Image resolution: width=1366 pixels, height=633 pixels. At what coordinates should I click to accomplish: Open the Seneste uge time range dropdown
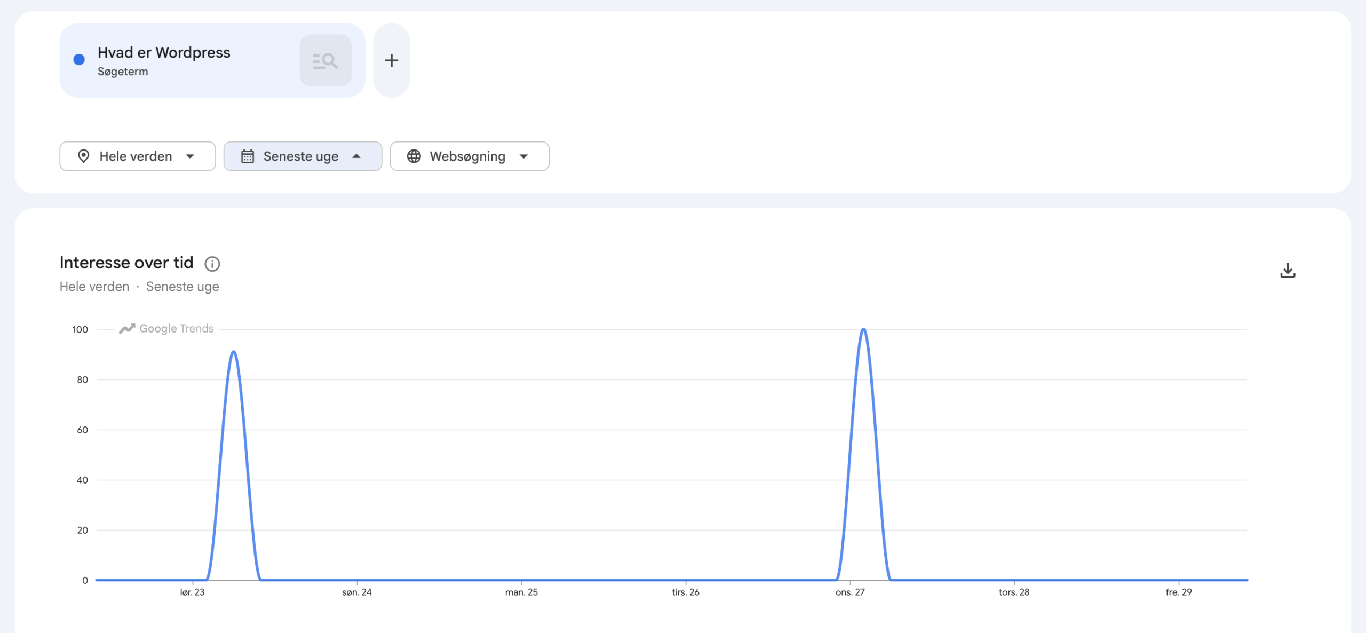tap(303, 156)
